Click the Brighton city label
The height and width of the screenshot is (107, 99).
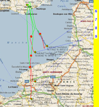pos(5,11)
